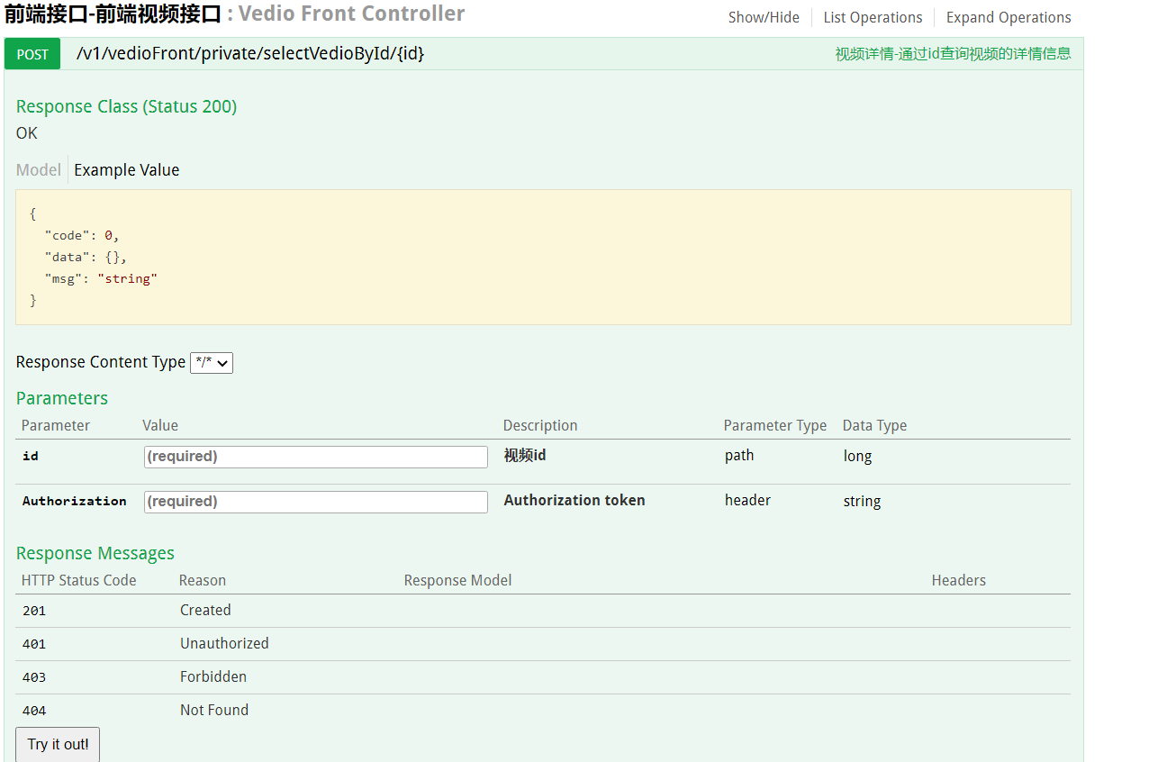Screen dimensions: 1176x762
Task: Click the 'header' parameter type cell
Action: click(x=747, y=500)
